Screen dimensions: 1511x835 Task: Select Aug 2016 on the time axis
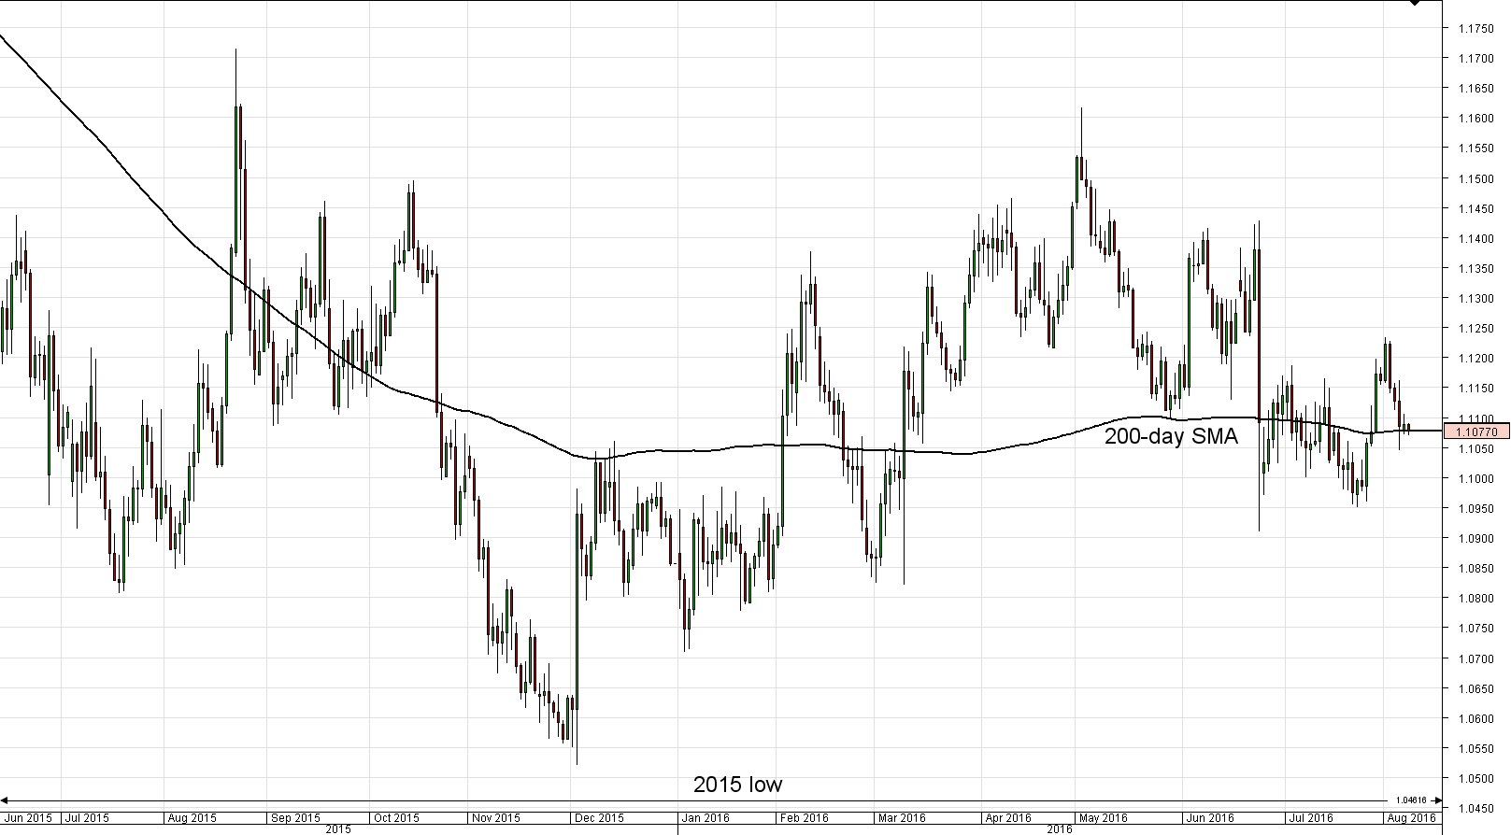click(1410, 818)
